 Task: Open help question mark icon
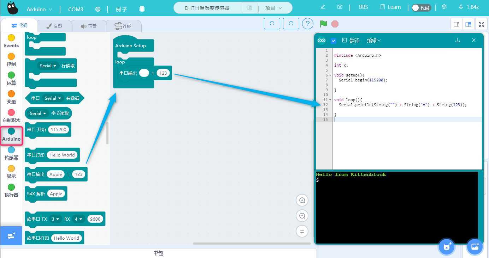[x=308, y=24]
